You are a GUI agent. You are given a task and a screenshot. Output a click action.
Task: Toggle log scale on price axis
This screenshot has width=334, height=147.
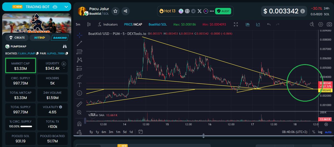click(320, 132)
